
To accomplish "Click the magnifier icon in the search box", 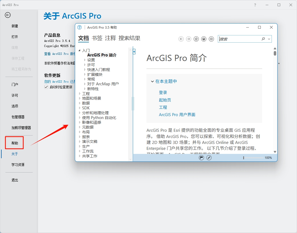I will click(263, 39).
